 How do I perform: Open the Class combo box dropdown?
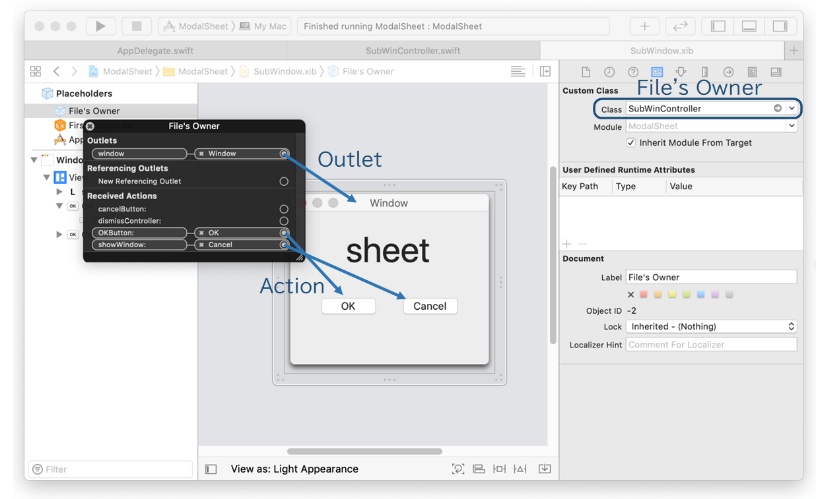point(792,108)
